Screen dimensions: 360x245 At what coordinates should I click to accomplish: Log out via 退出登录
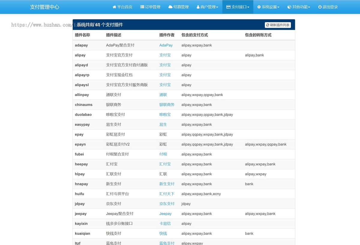(x=328, y=7)
